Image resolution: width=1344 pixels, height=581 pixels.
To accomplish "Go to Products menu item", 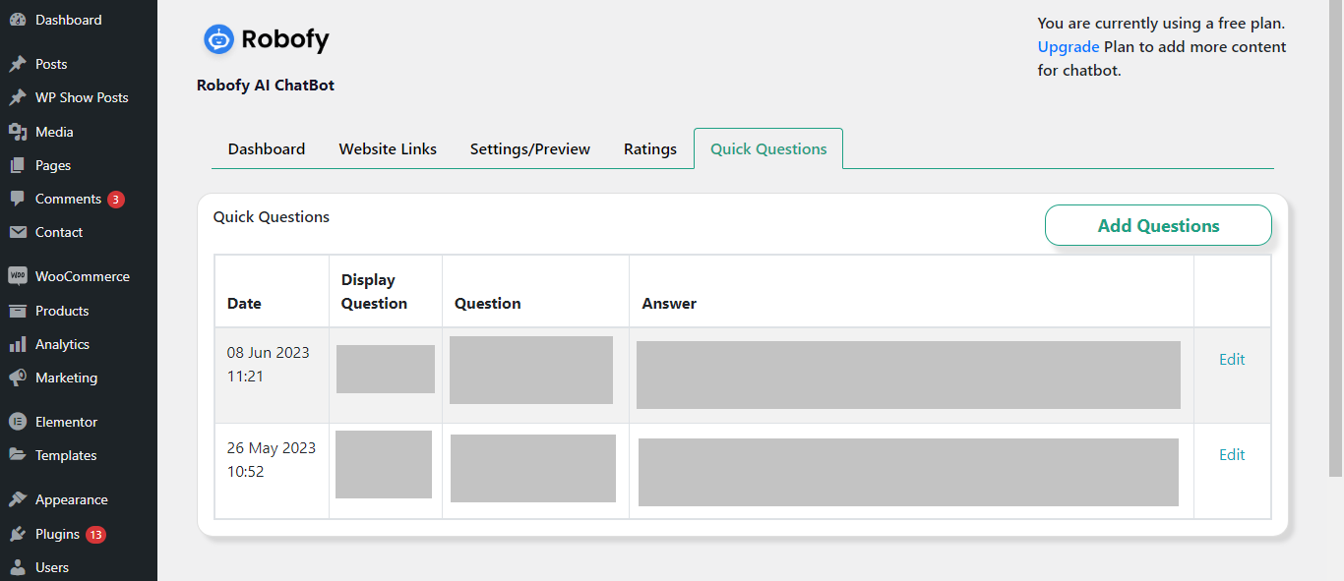I will tap(62, 311).
